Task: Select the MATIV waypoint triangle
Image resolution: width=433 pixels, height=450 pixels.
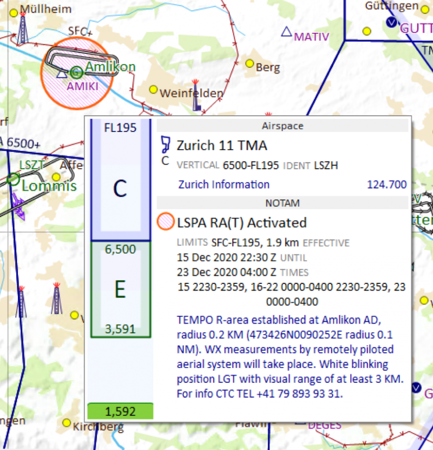Action: click(286, 31)
